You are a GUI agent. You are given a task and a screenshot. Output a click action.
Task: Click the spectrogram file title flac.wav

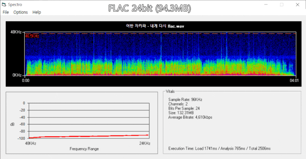tap(155, 26)
